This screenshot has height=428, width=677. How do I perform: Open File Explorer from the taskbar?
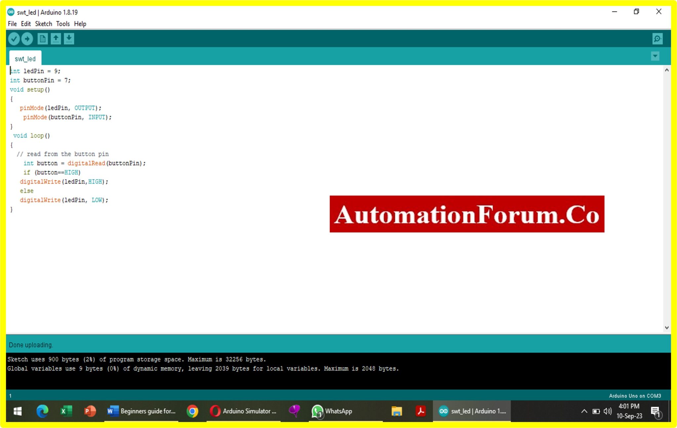(x=397, y=411)
